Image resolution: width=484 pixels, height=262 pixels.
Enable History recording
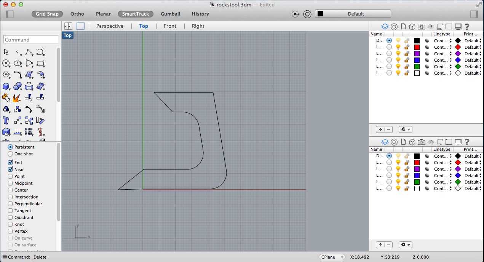[x=200, y=14]
